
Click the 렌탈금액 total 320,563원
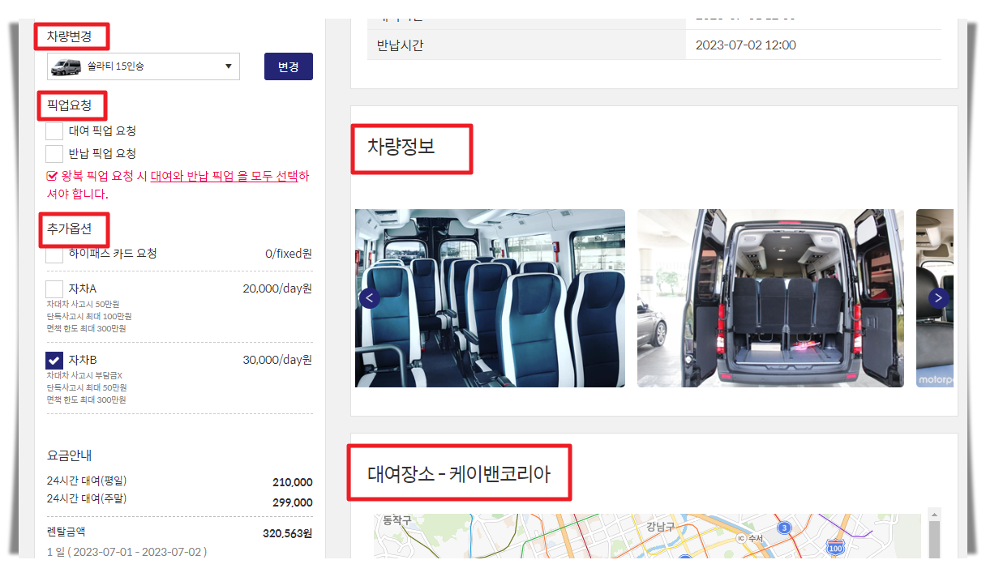point(287,534)
